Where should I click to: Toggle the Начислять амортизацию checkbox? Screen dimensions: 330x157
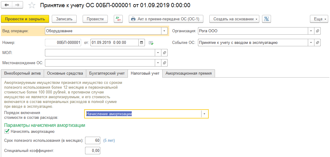coord(7,131)
